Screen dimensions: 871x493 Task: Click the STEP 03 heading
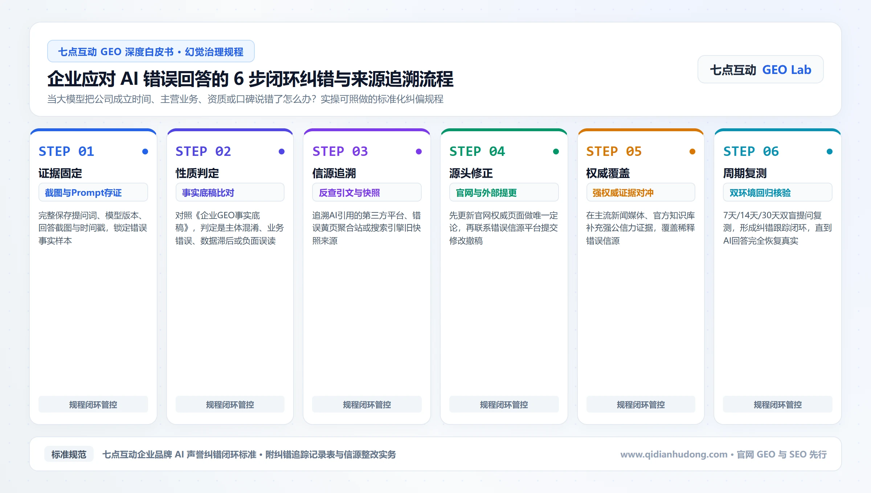point(340,151)
